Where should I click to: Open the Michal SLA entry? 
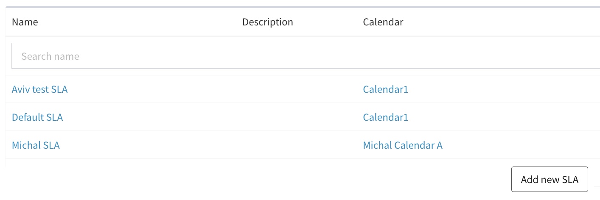pos(36,145)
